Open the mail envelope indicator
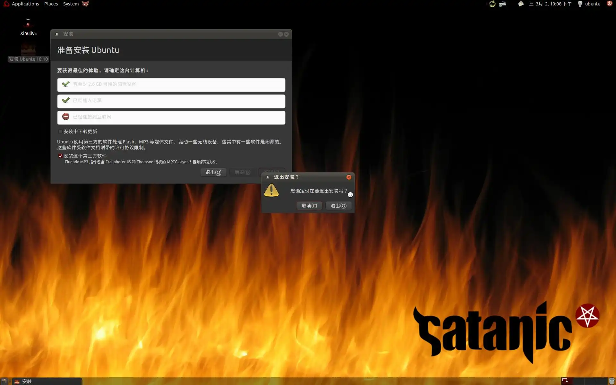 521,4
